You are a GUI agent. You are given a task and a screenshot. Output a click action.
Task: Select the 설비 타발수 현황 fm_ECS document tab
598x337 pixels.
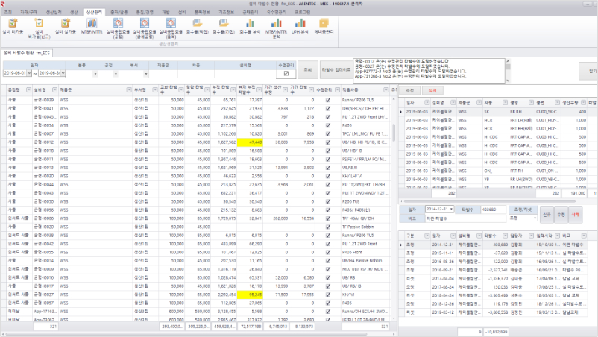pyautogui.click(x=27, y=53)
